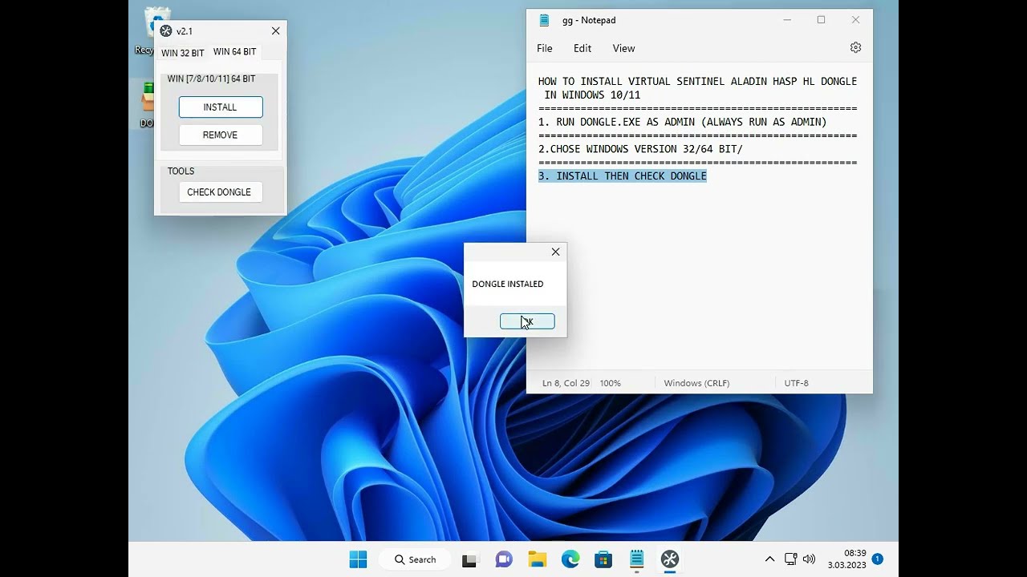Click 'Windows (CRLF)' in Notepad status bar
This screenshot has width=1027, height=577.
tap(696, 383)
